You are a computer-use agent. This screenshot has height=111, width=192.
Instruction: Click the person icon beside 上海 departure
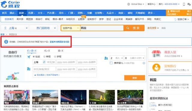(5, 28)
